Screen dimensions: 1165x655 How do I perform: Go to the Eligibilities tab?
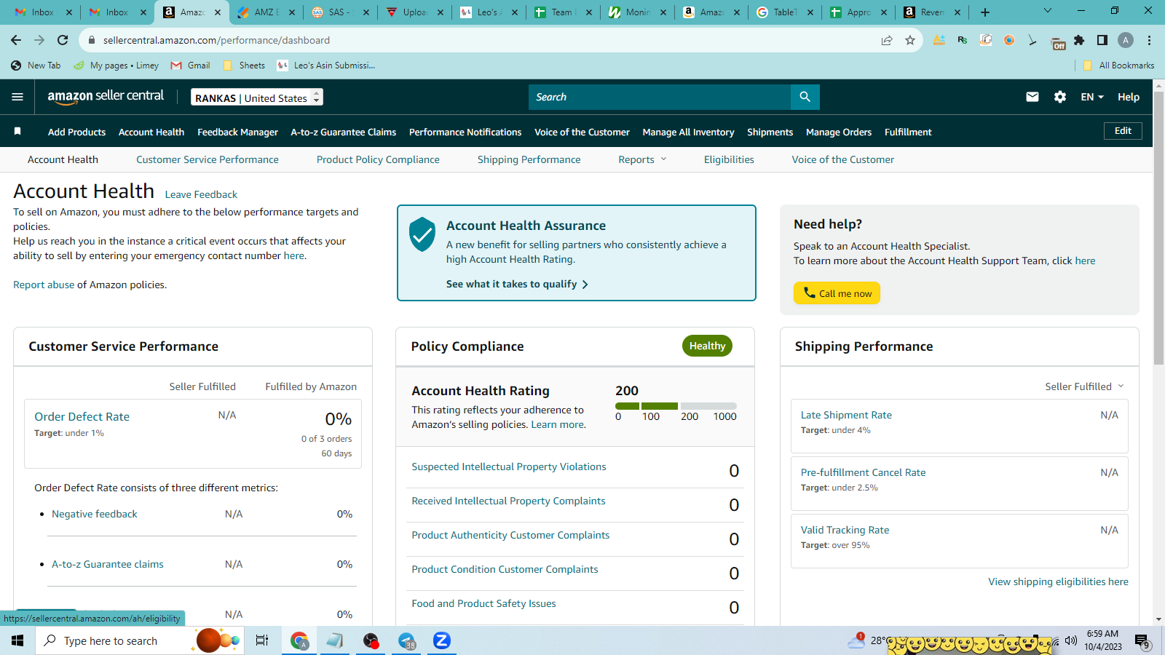[x=729, y=159]
